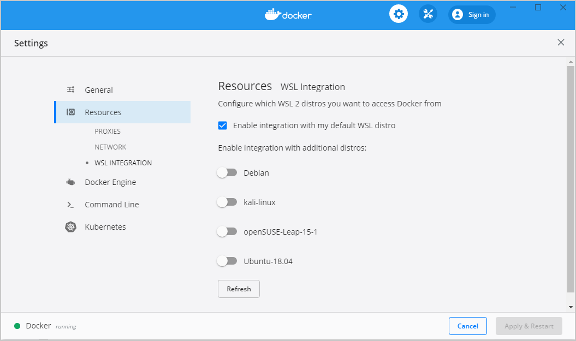Select the Kubernetes helm wheel icon
The width and height of the screenshot is (576, 341).
coord(70,226)
